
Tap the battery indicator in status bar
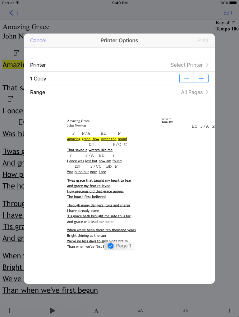point(233,3)
